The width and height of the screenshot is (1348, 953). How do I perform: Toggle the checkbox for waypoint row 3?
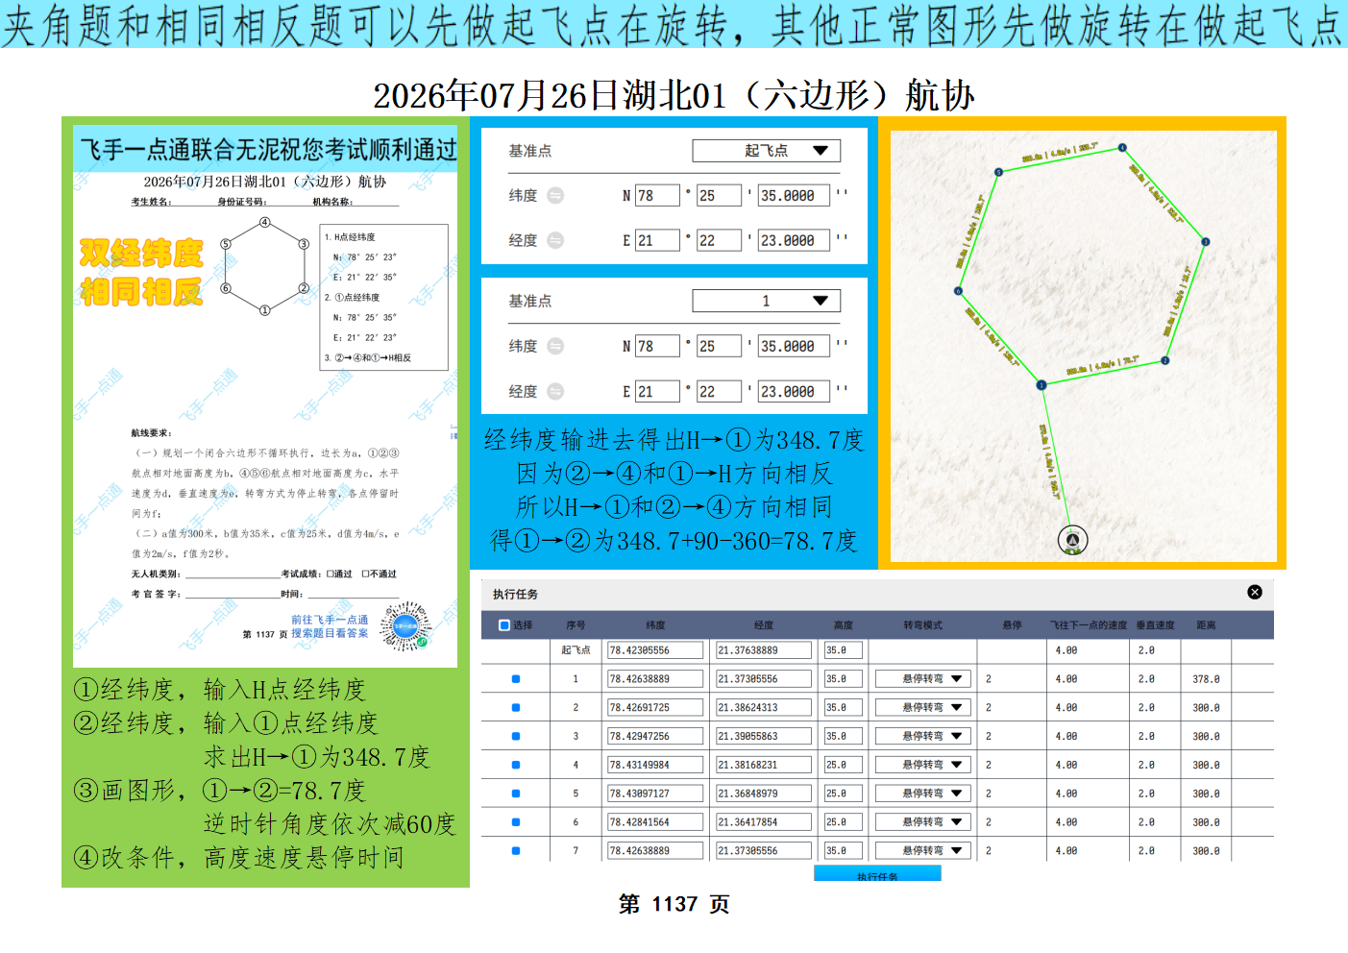coord(516,737)
